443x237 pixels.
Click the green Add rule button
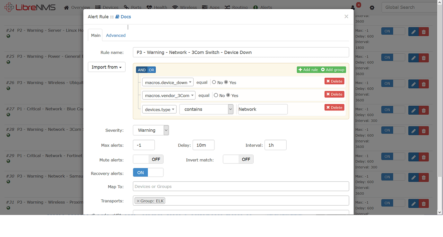(308, 70)
